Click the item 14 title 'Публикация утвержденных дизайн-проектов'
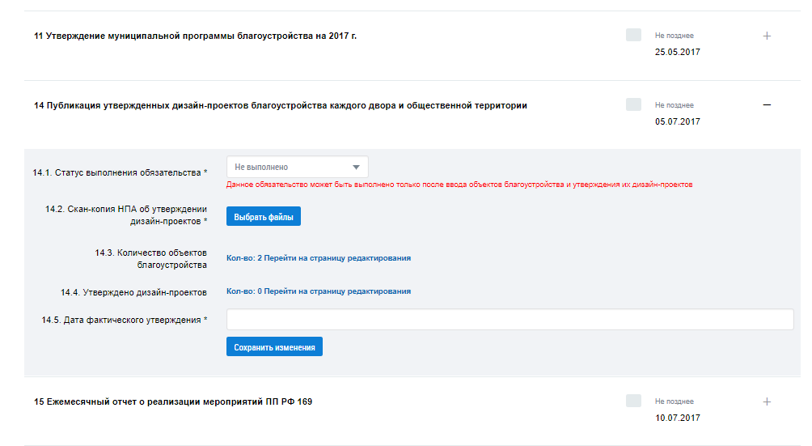The width and height of the screenshot is (812, 446). coord(280,105)
